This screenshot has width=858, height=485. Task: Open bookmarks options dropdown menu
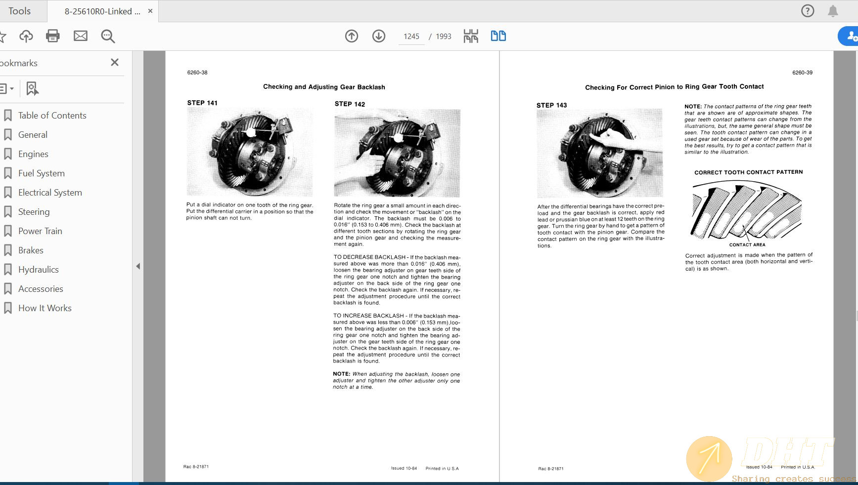tap(6, 89)
